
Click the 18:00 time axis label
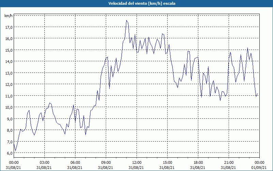[x=198, y=163]
